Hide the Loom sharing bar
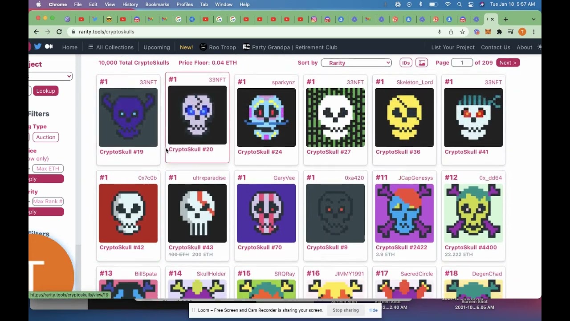 coord(373,310)
